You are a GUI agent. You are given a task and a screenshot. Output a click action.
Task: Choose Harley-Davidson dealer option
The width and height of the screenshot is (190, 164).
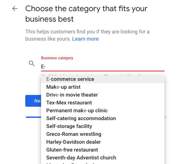103,142
